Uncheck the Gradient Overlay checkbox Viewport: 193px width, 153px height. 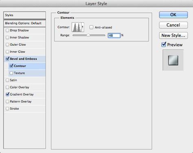(x=7, y=94)
